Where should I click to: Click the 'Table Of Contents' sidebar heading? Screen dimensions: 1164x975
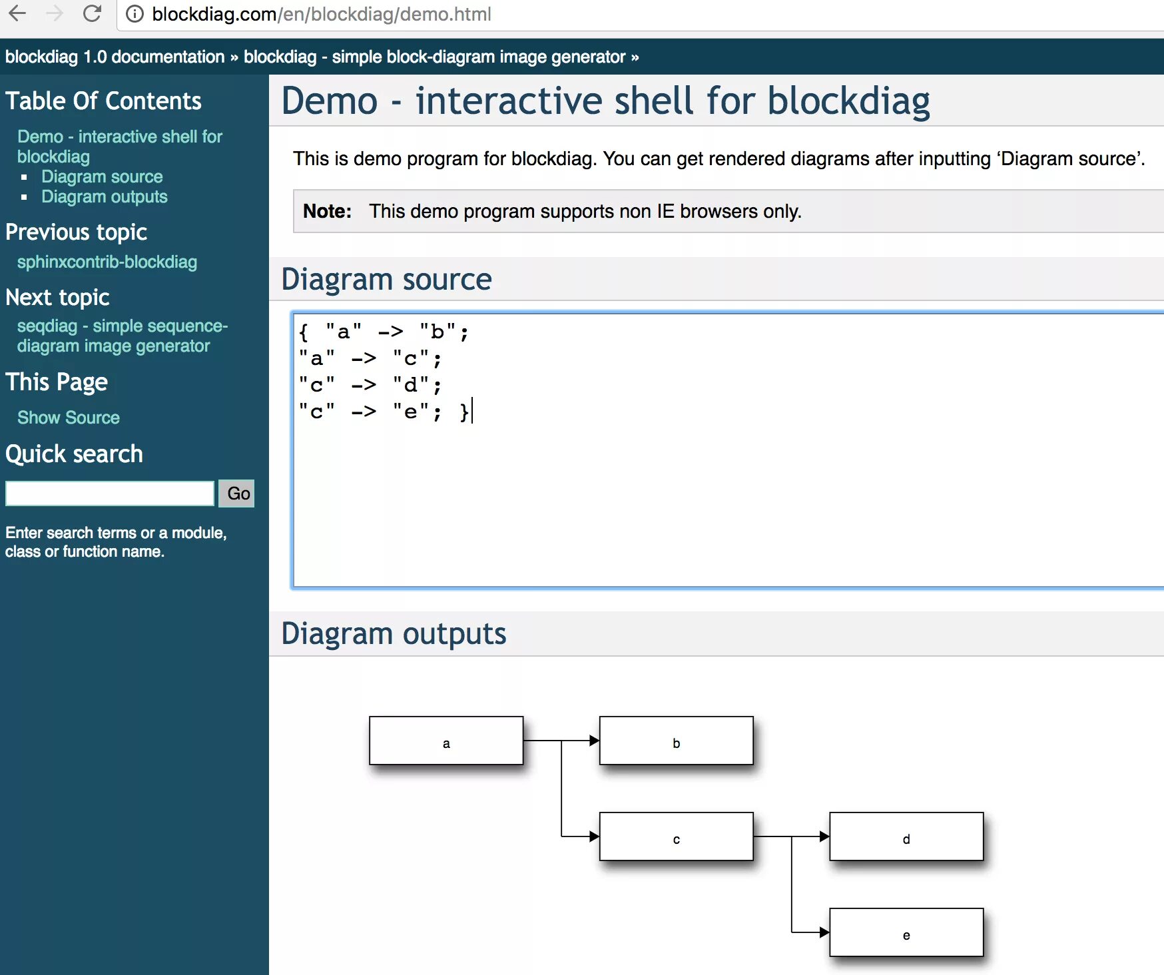tap(103, 101)
